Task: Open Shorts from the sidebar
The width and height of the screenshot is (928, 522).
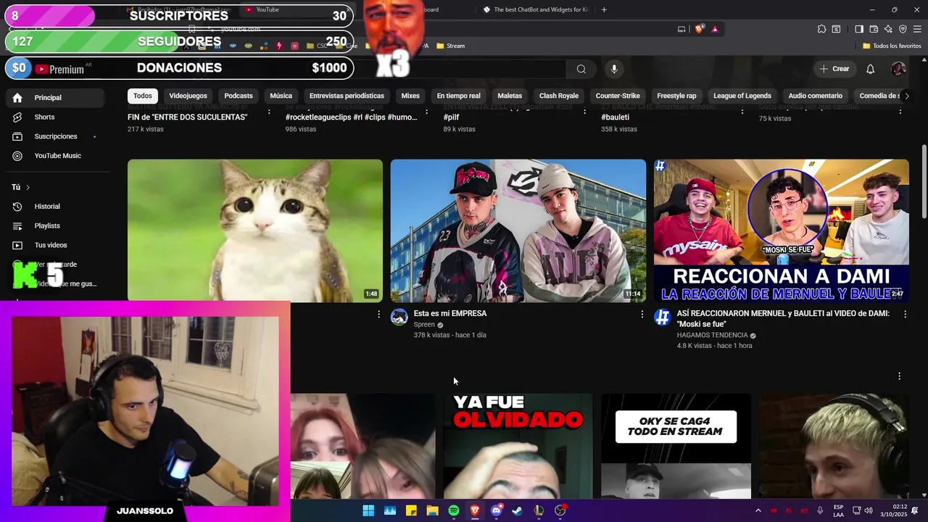Action: [54, 117]
